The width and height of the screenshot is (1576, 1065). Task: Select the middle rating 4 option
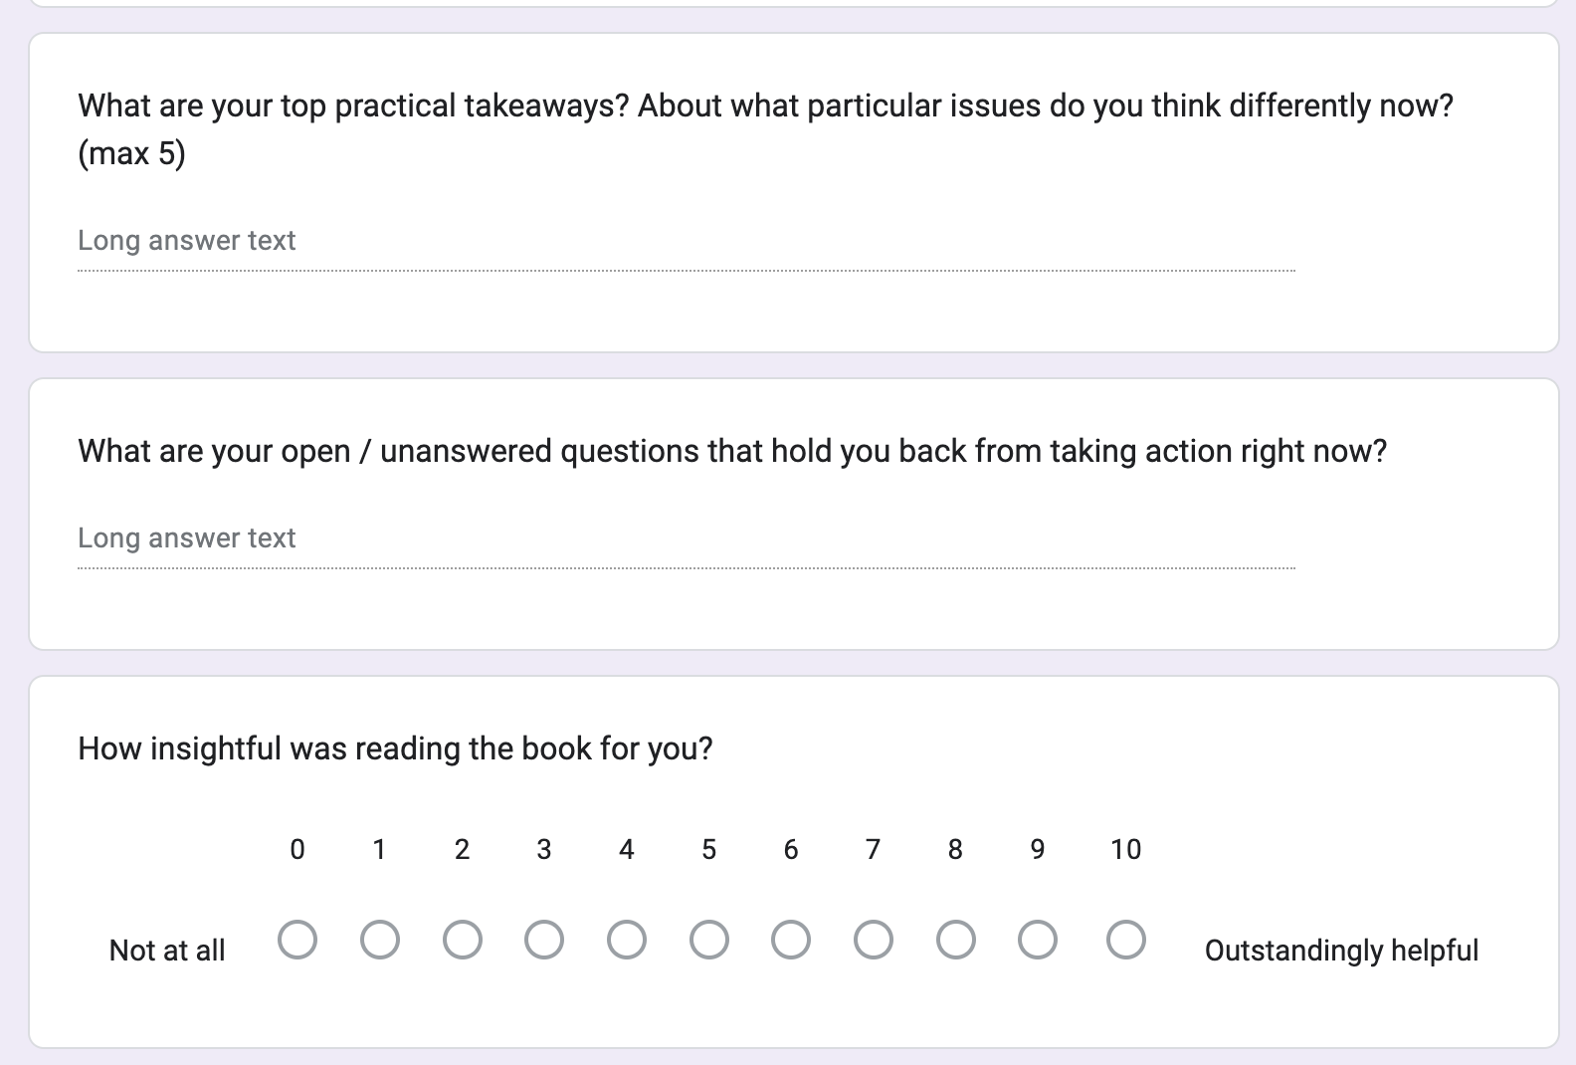click(x=627, y=939)
